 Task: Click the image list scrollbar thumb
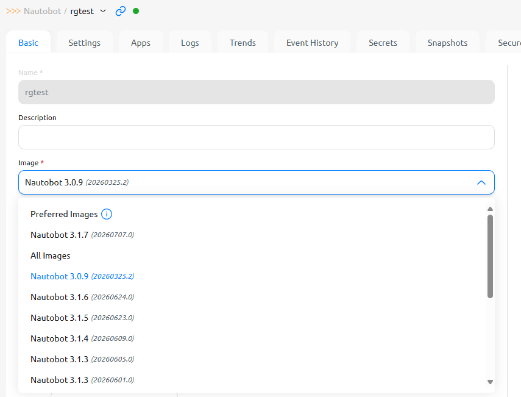click(490, 256)
